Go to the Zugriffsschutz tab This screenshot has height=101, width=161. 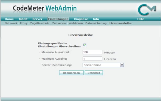coord(40,23)
